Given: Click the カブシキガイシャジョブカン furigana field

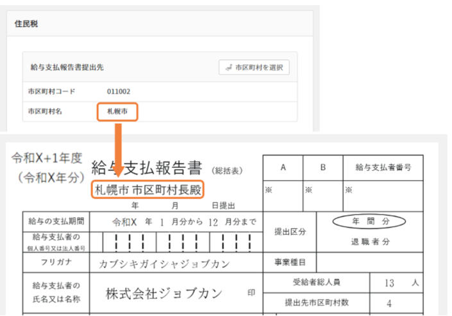Looking at the screenshot, I should [164, 262].
